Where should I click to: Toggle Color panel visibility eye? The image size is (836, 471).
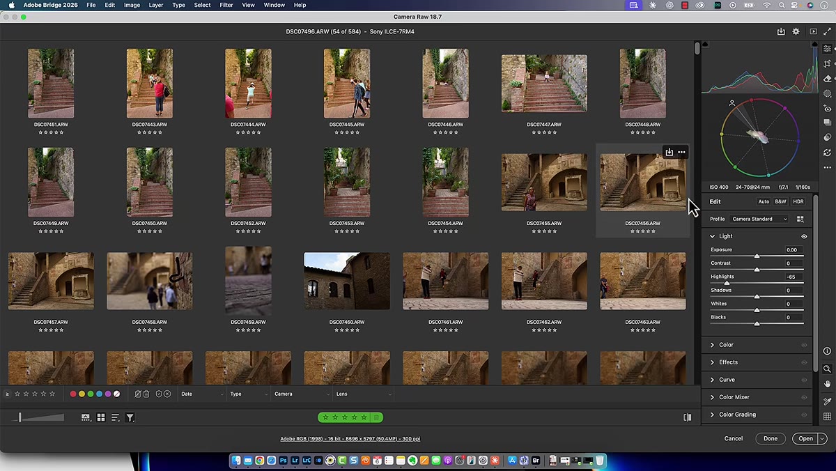804,345
